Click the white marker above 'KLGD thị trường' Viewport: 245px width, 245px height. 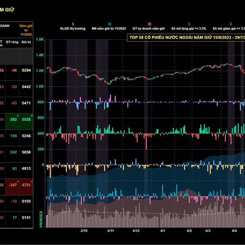(73, 24)
